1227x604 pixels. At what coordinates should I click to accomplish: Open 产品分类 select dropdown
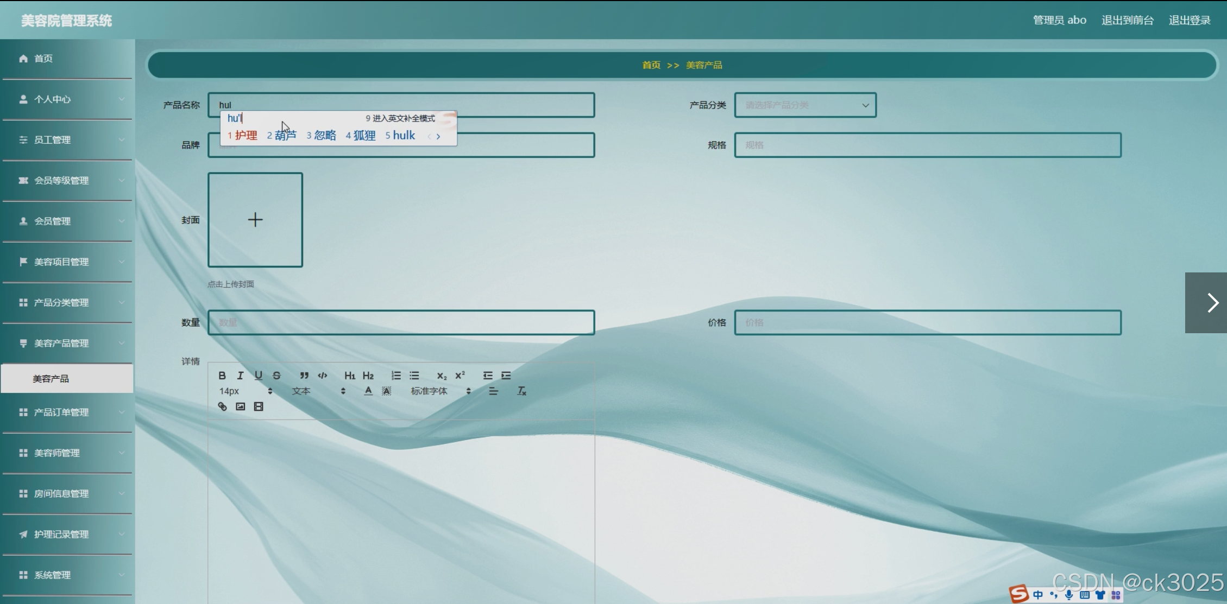pos(805,105)
